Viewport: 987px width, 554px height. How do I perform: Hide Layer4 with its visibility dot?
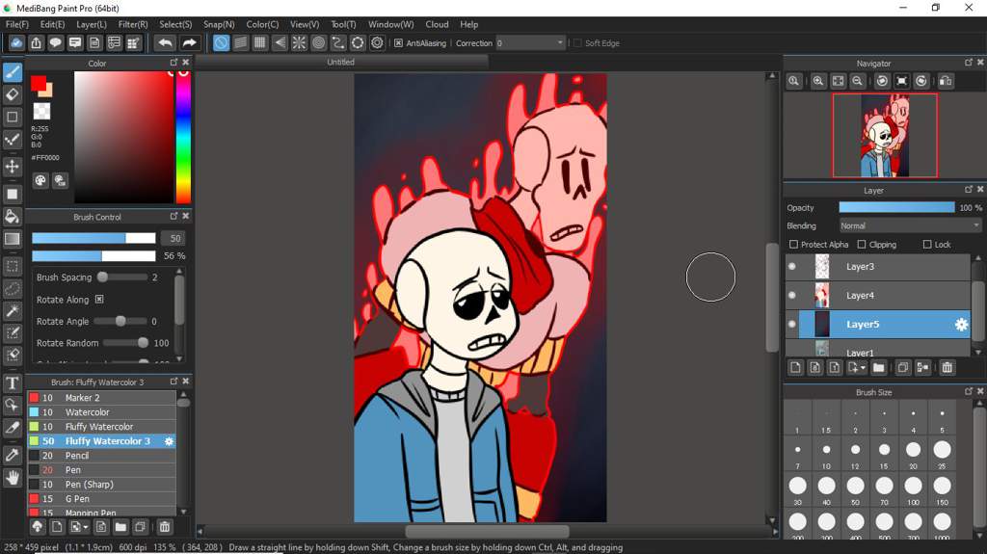[x=792, y=295]
